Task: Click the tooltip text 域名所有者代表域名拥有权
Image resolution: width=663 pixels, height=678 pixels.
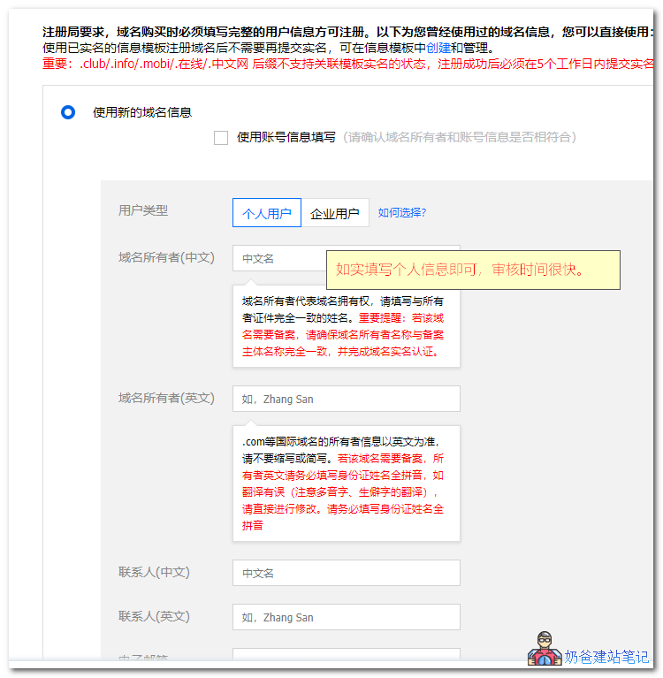Action: pos(306,301)
